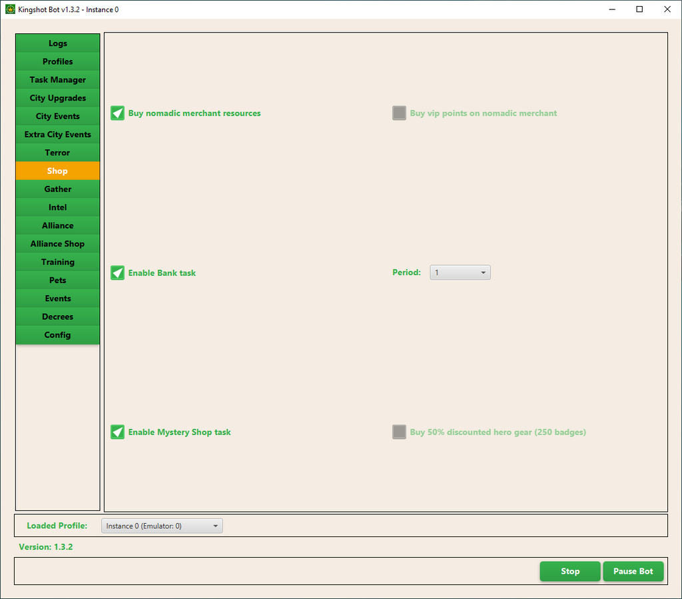Expand the Loaded Profile instance dropdown
Viewport: 682px width, 599px height.
tap(162, 526)
